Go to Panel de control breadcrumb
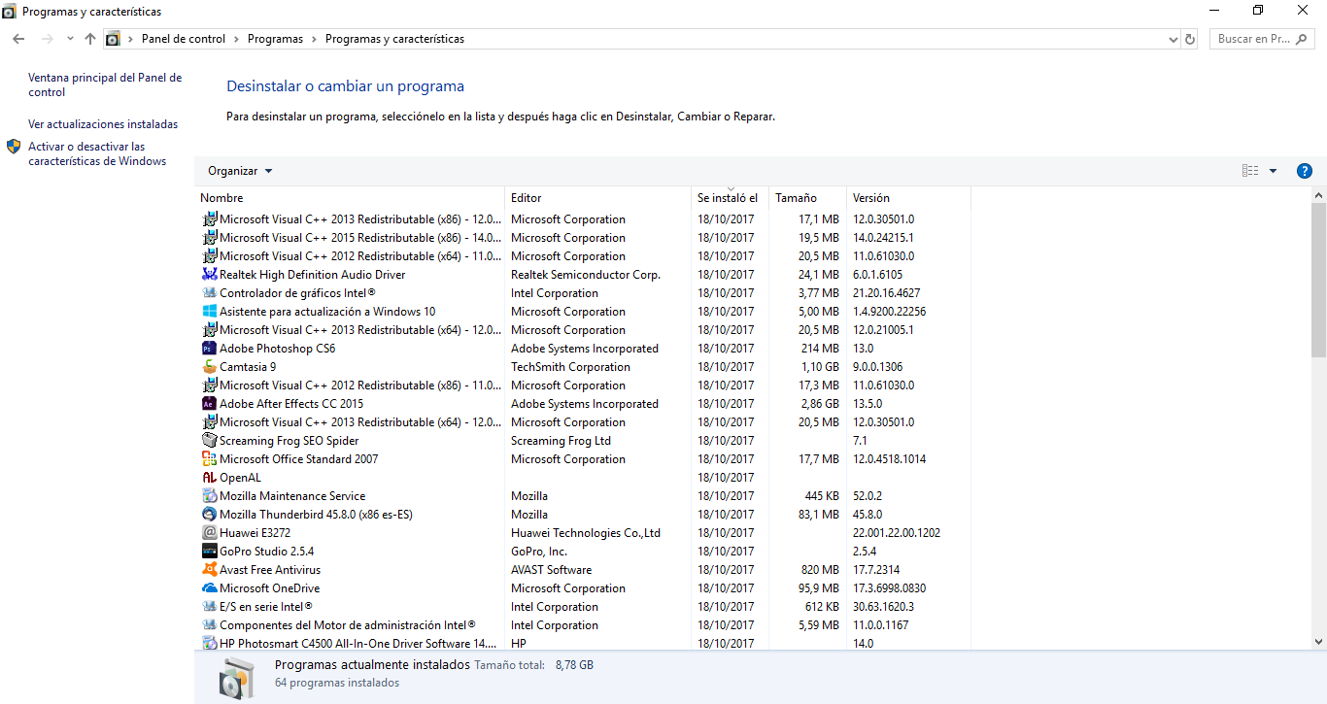 184,39
